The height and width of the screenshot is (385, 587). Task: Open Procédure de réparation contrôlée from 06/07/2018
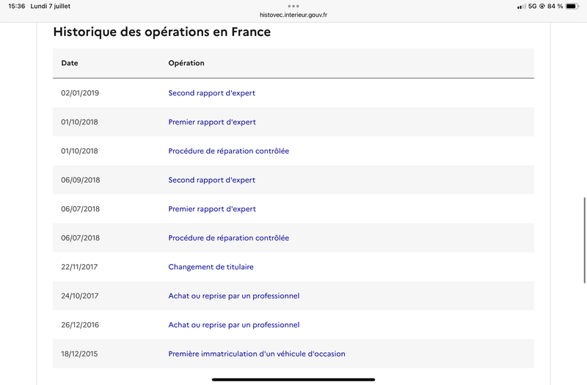[x=228, y=238]
